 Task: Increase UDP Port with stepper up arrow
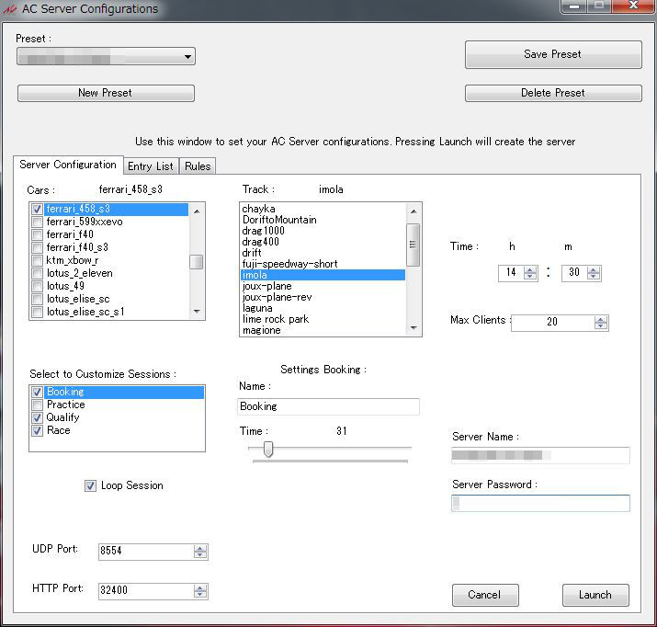pyautogui.click(x=200, y=548)
